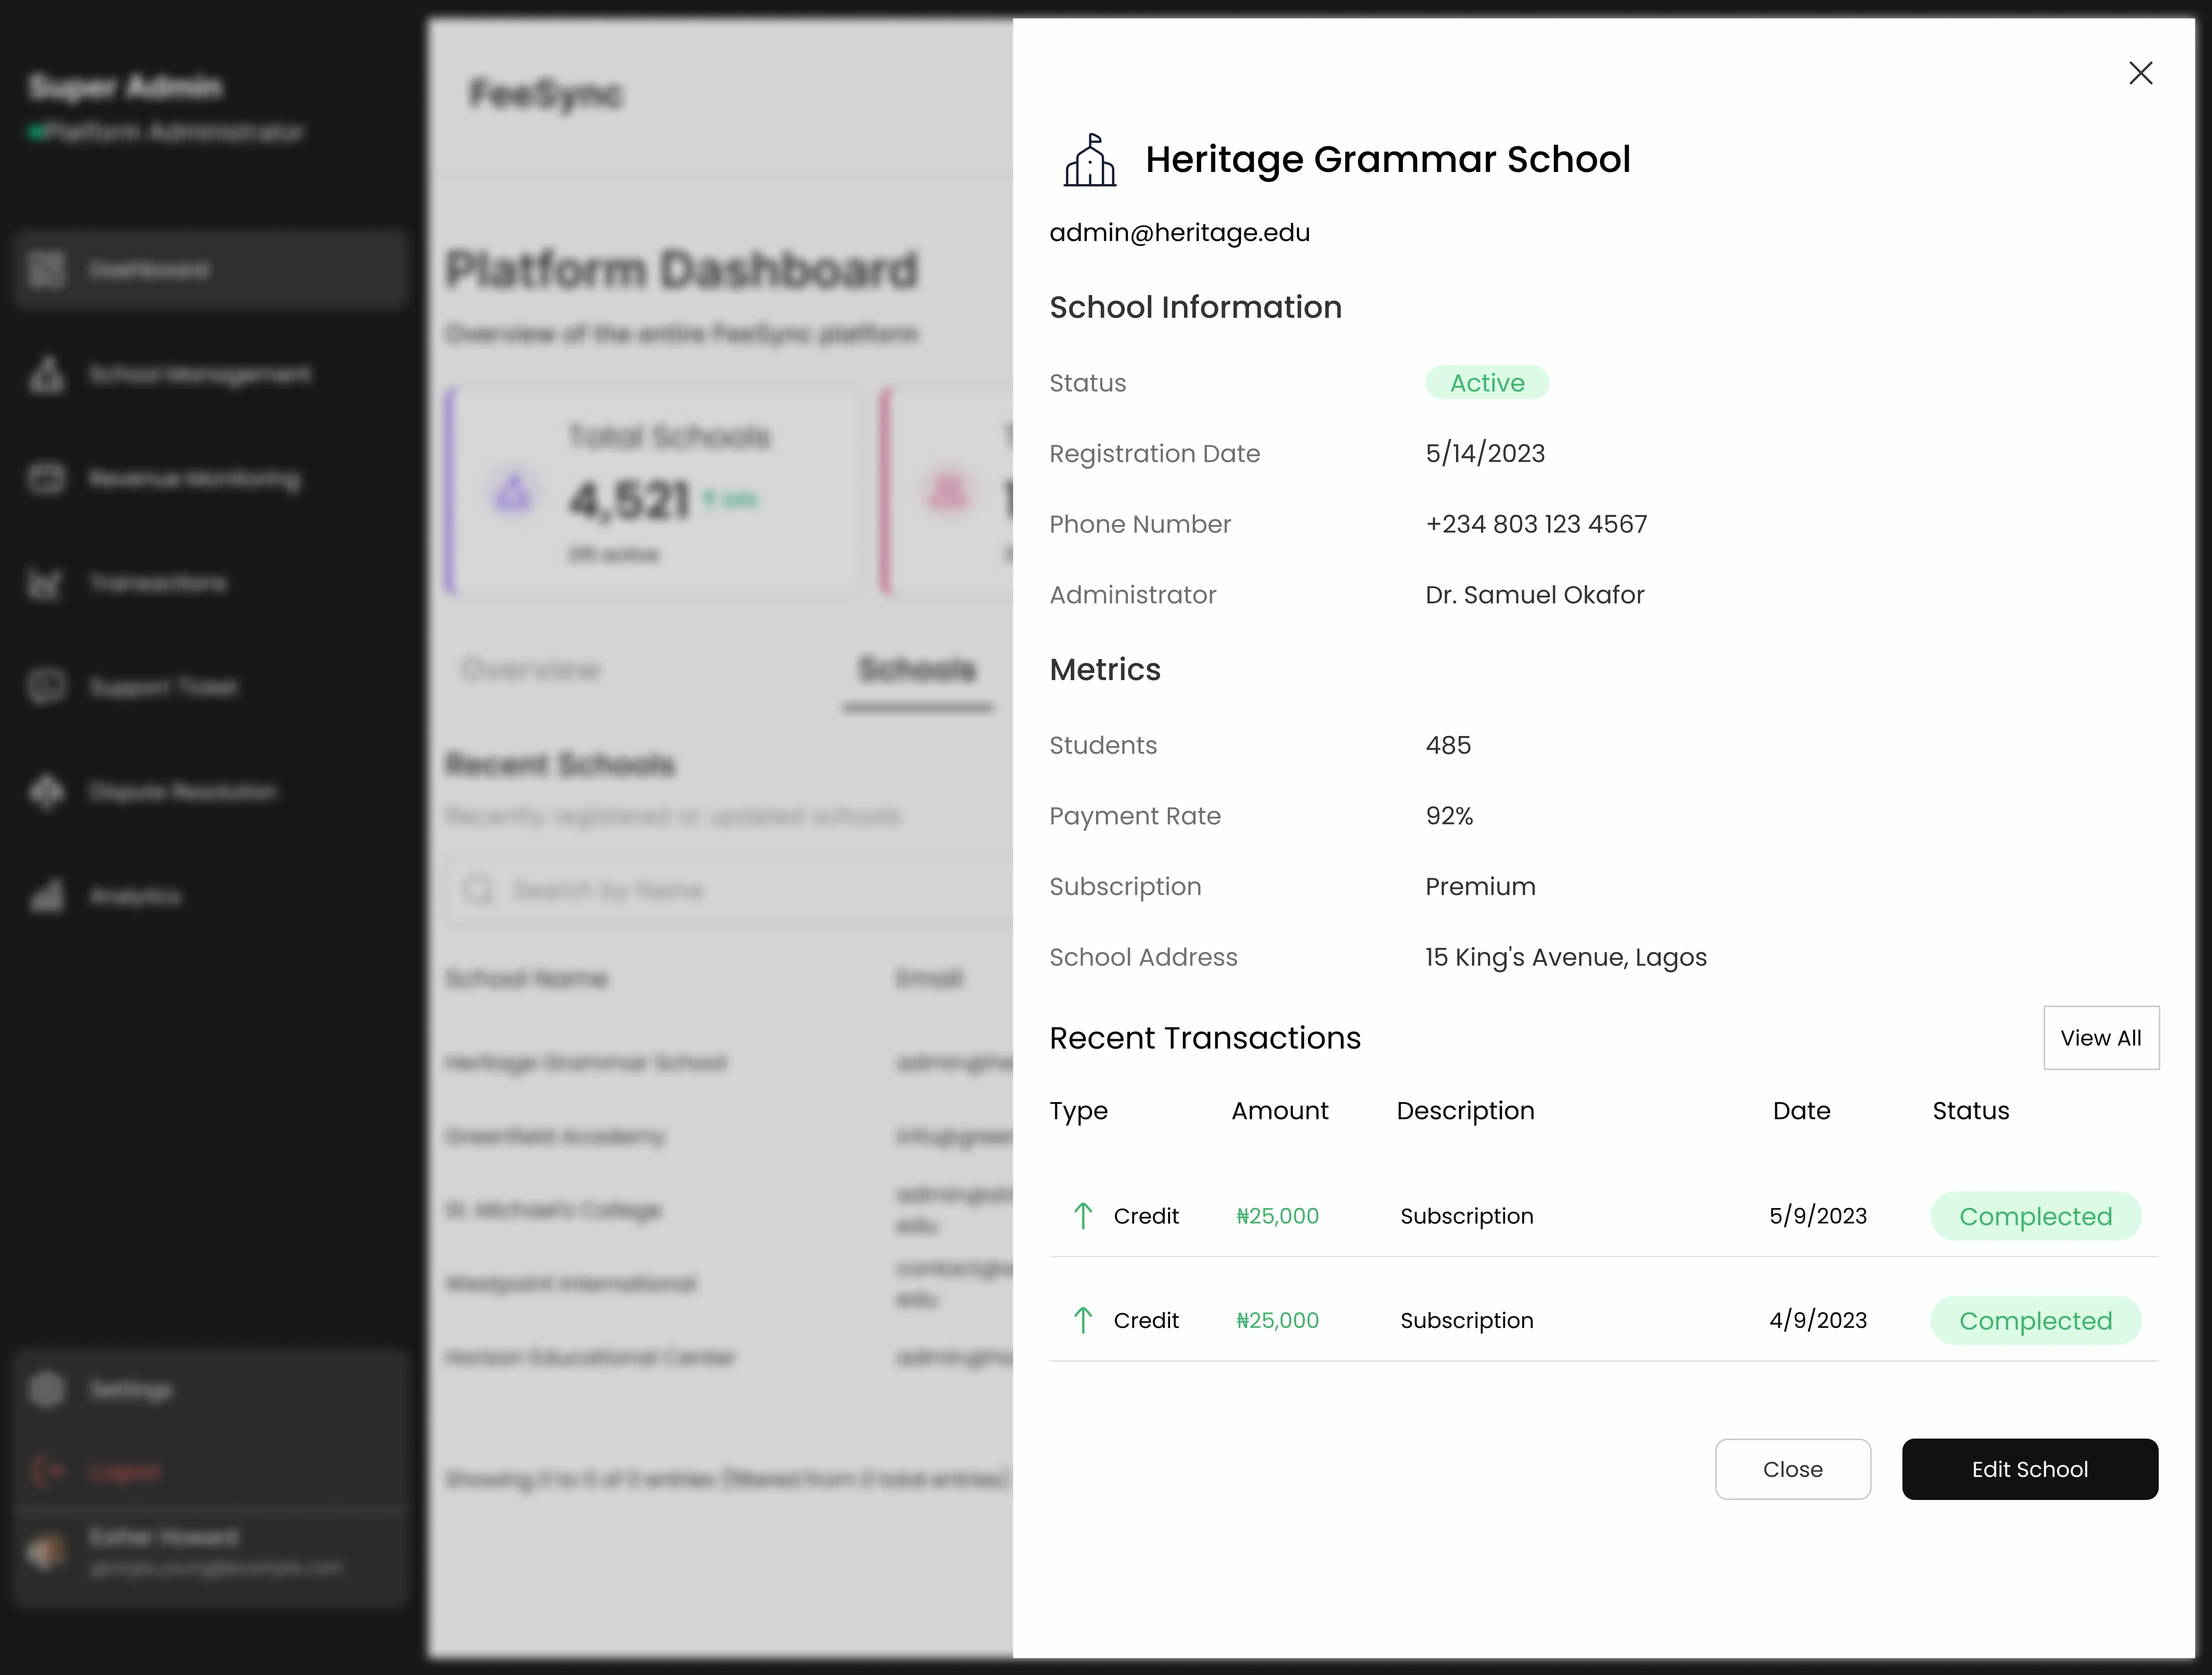Viewport: 2212px width, 1675px height.
Task: Click the ₦25,000 amount in the 4/9/2023 row
Action: click(x=1277, y=1320)
